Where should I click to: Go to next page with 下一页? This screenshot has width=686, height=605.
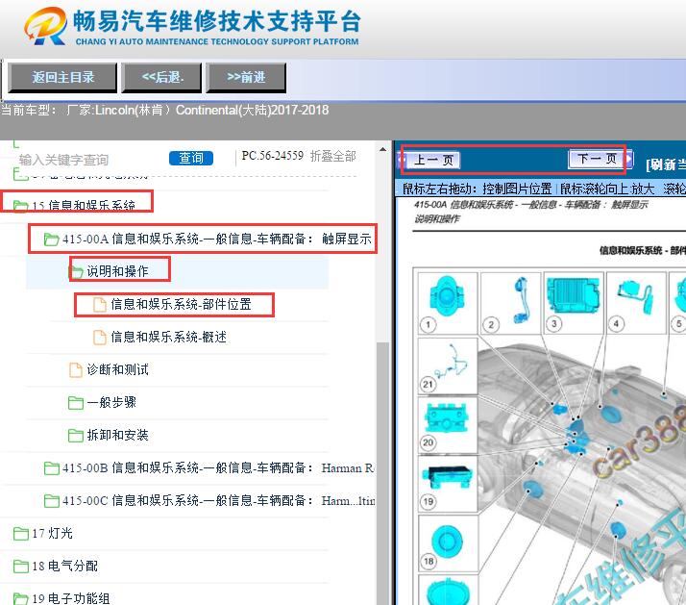pos(598,159)
